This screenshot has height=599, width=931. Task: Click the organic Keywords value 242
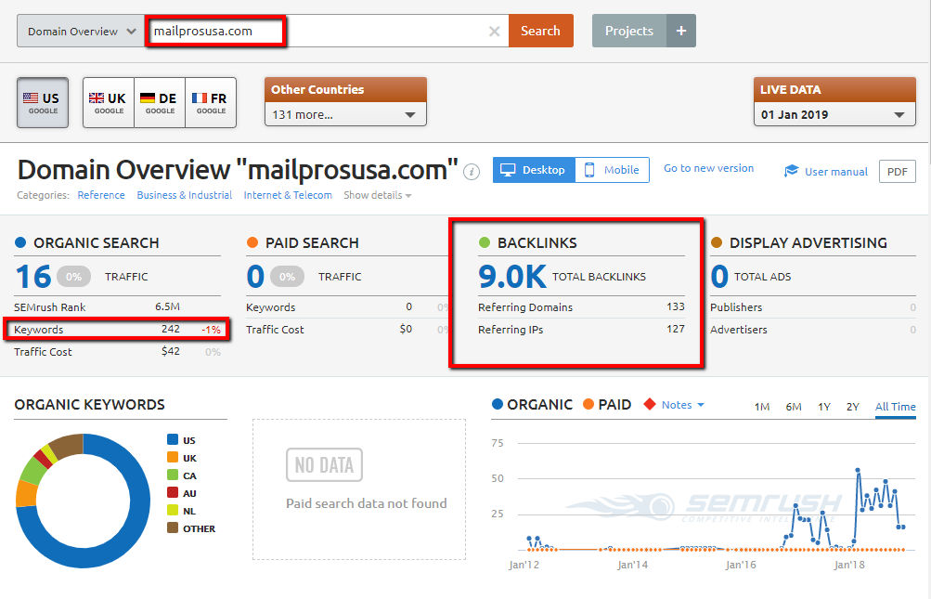click(171, 329)
